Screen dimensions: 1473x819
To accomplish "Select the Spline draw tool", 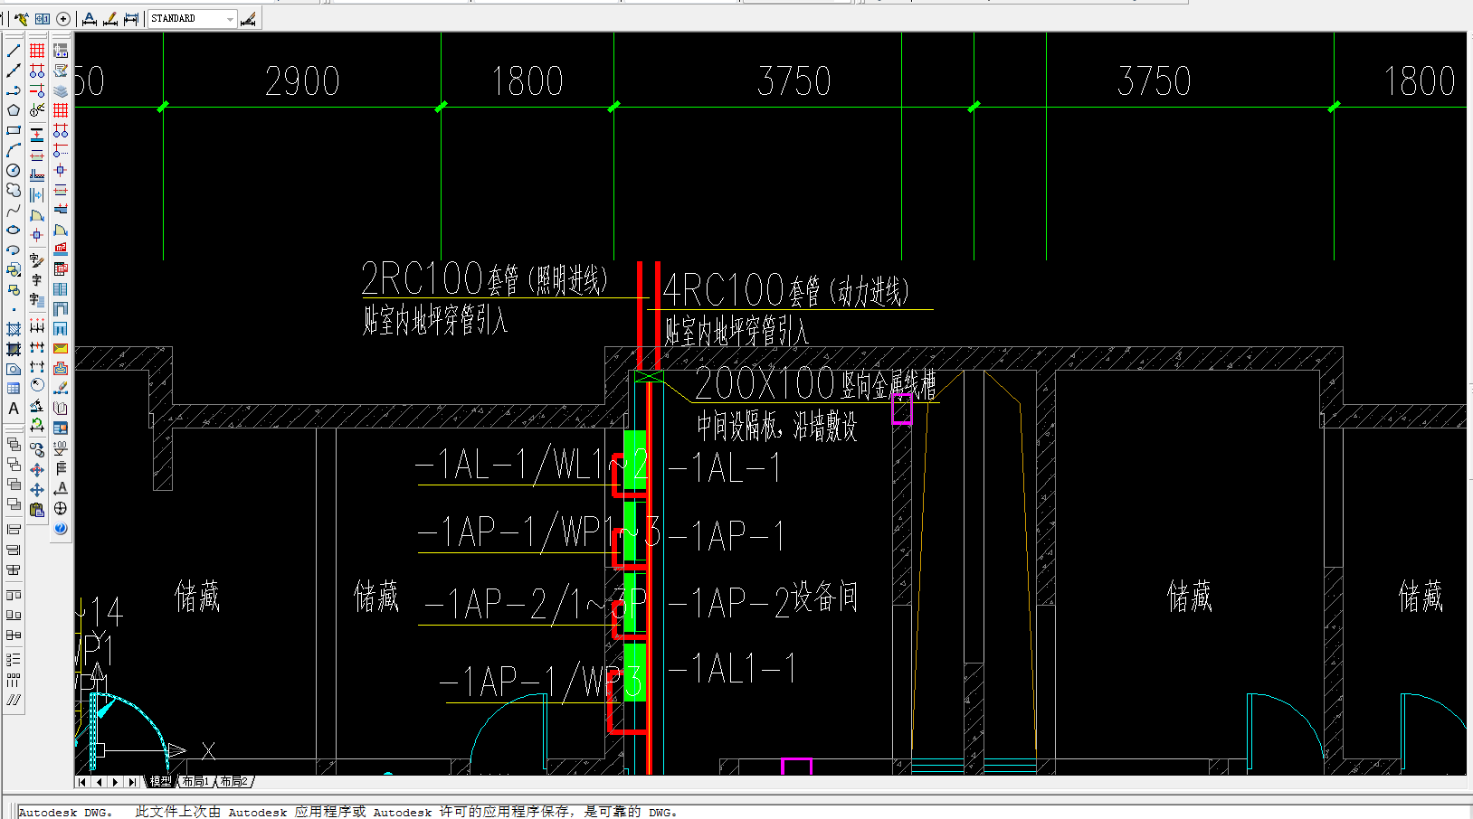I will [x=14, y=210].
